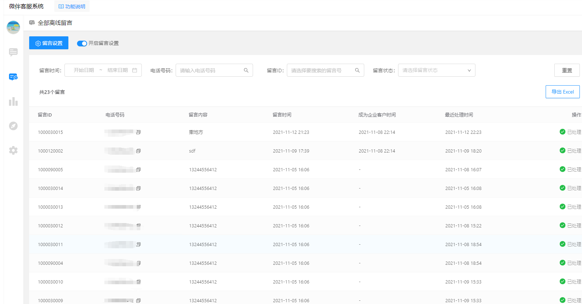Click processed time 2021-11-12 22:23
The height and width of the screenshot is (304, 582).
(463, 132)
